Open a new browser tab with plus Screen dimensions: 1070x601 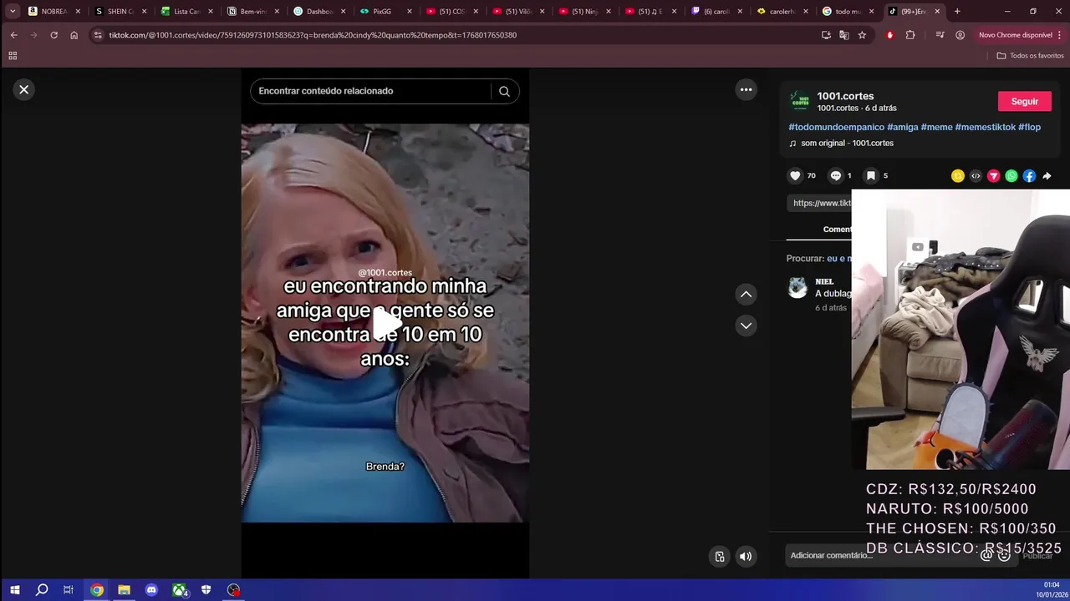957,12
